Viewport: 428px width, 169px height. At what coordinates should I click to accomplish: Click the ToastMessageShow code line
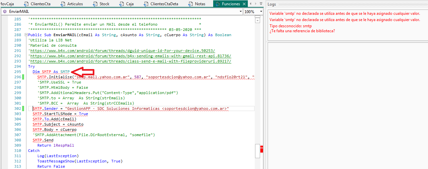click(x=80, y=161)
